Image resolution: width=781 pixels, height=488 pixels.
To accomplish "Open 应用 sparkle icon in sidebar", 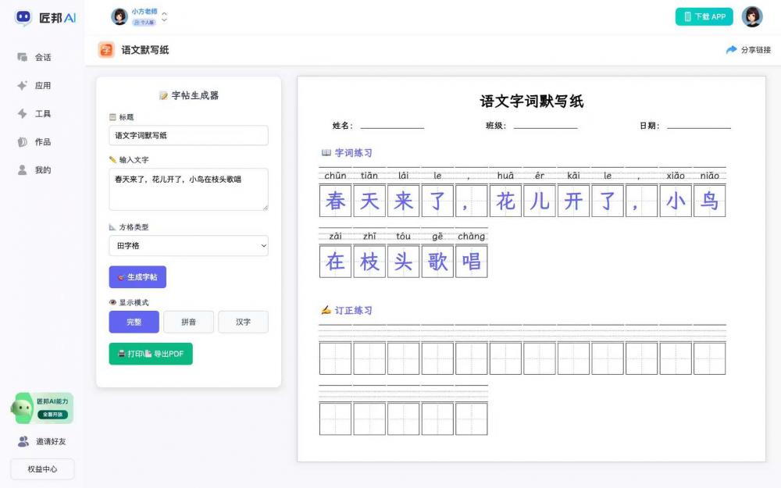I will [x=23, y=85].
